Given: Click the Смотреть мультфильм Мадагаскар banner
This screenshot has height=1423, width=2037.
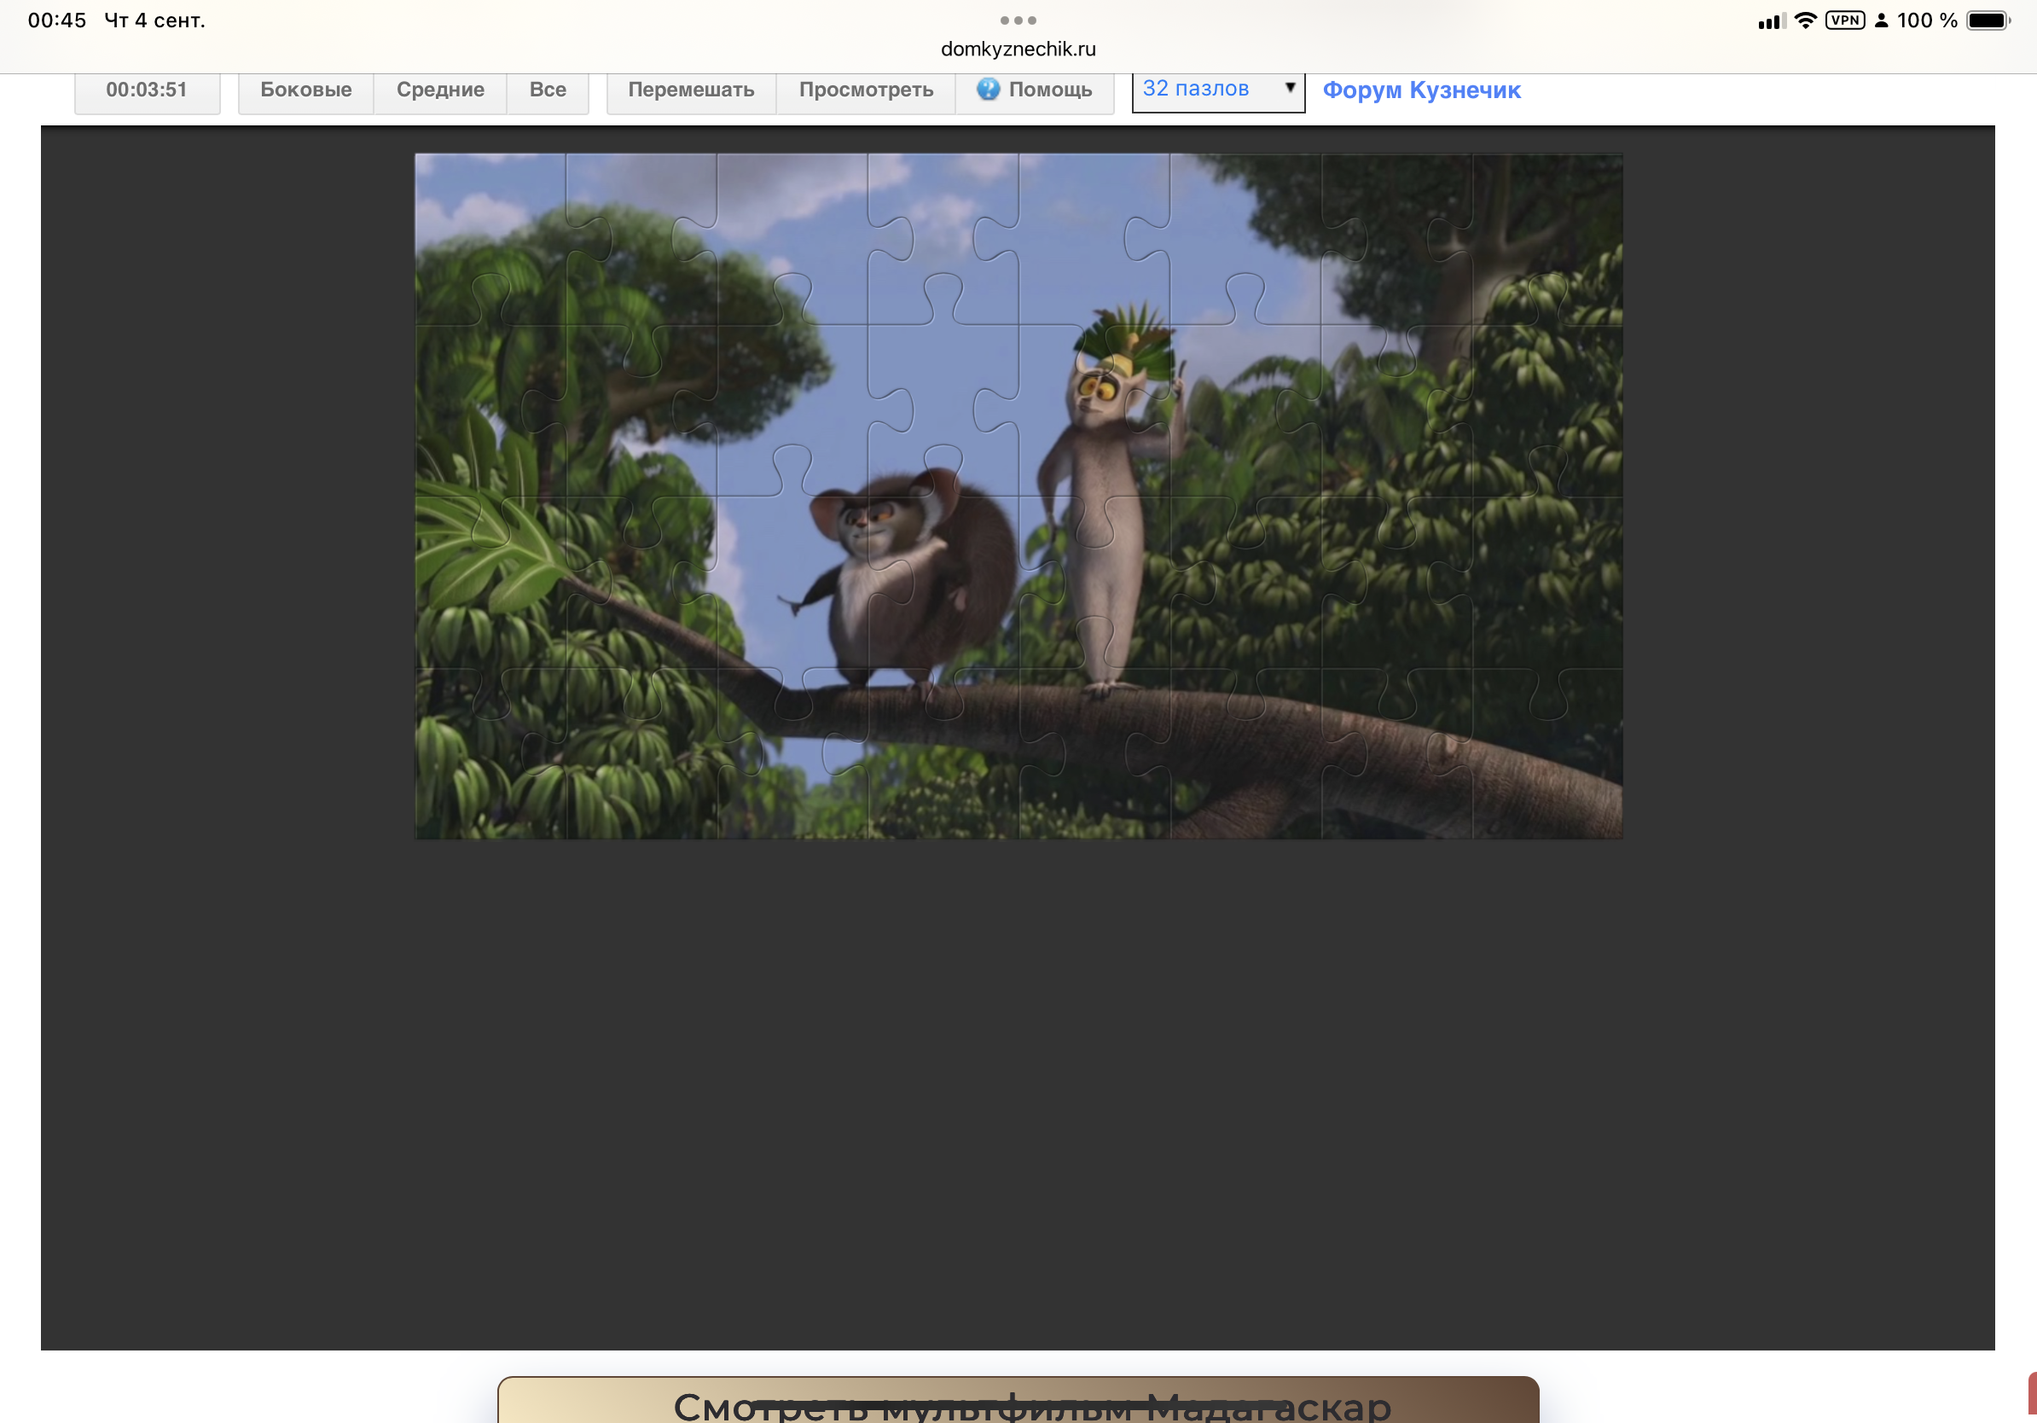Looking at the screenshot, I should (1018, 1400).
